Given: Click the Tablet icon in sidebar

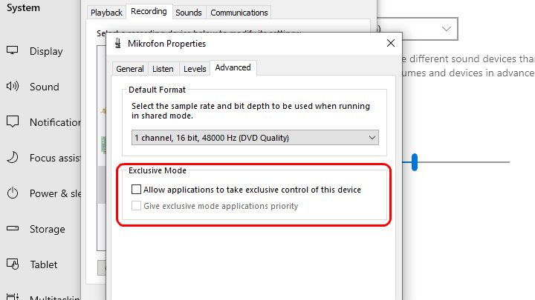Looking at the screenshot, I should click(13, 264).
